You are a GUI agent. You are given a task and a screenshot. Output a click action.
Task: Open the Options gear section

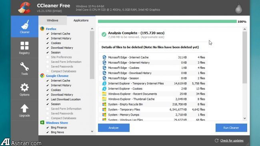[24, 90]
